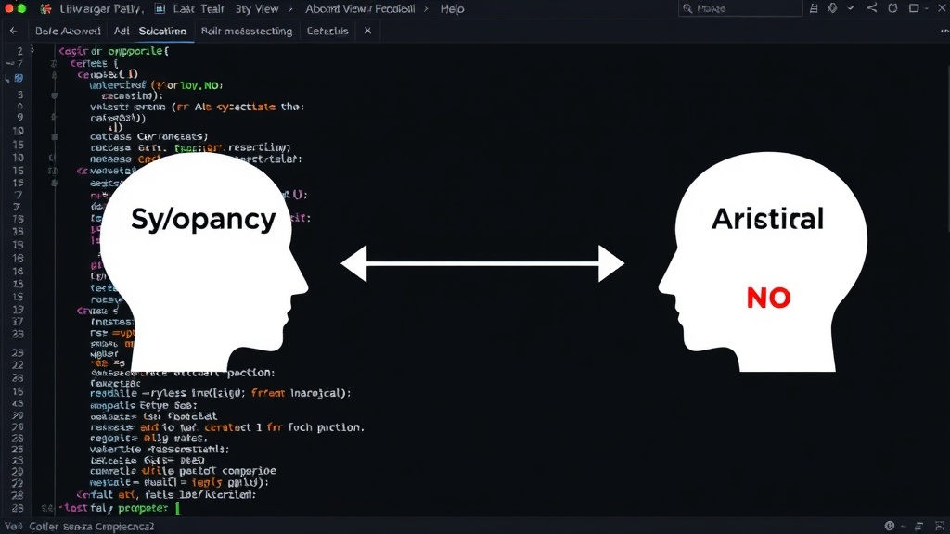Click the editor vertical scrollbar
The width and height of the screenshot is (950, 534).
[x=947, y=139]
